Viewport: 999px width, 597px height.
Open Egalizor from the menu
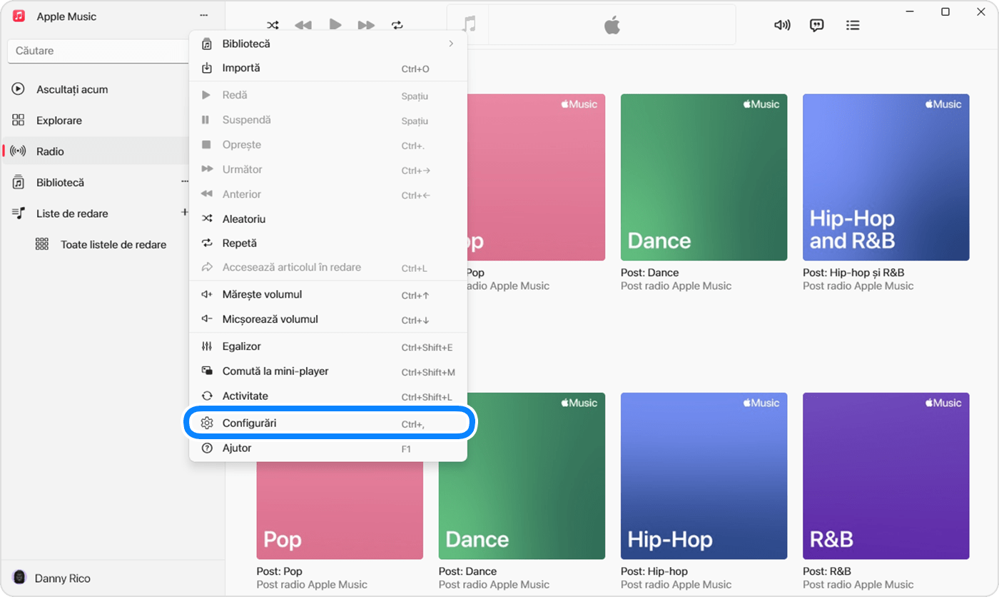[328, 346]
